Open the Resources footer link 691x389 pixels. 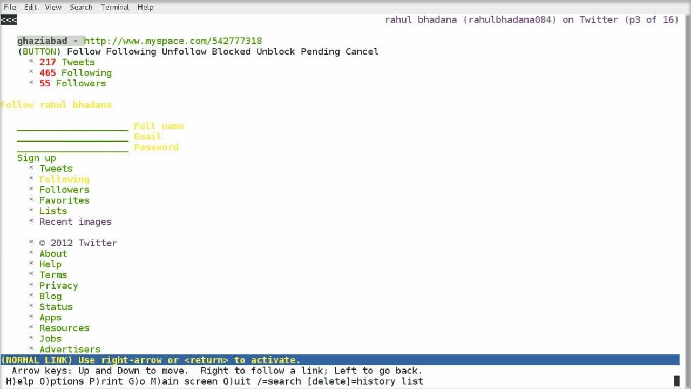64,328
